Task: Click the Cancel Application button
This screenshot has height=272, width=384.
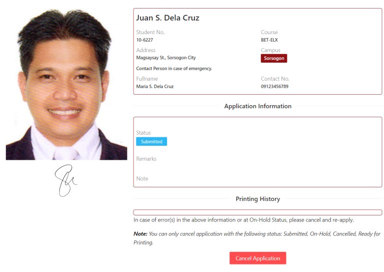Action: 257,258
